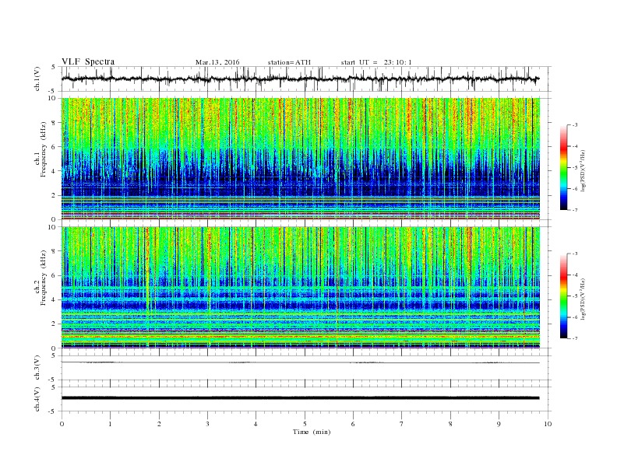Viewport: 617px width, 476px height.
Task: Click the "Time (min)" axis title
Action: click(x=312, y=432)
